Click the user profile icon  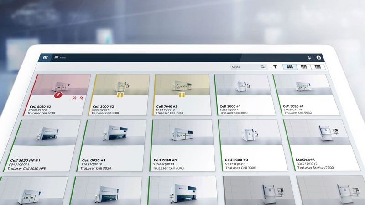[319, 58]
